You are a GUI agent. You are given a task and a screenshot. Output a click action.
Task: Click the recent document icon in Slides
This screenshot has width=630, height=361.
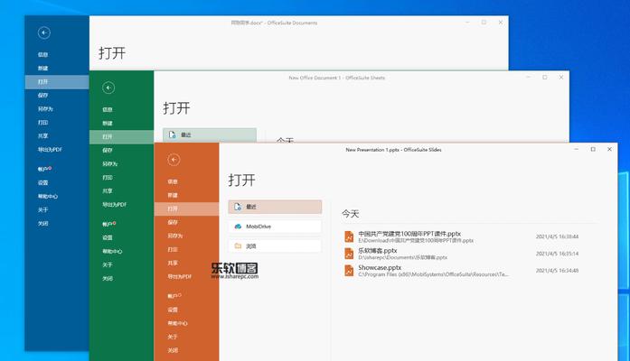[238, 207]
